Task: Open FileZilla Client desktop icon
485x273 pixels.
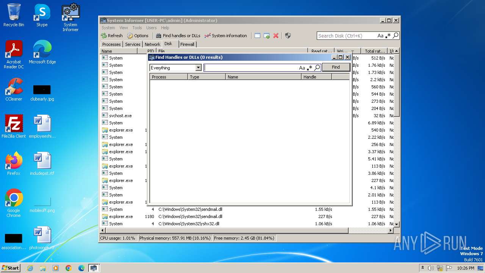Action: pos(14,127)
